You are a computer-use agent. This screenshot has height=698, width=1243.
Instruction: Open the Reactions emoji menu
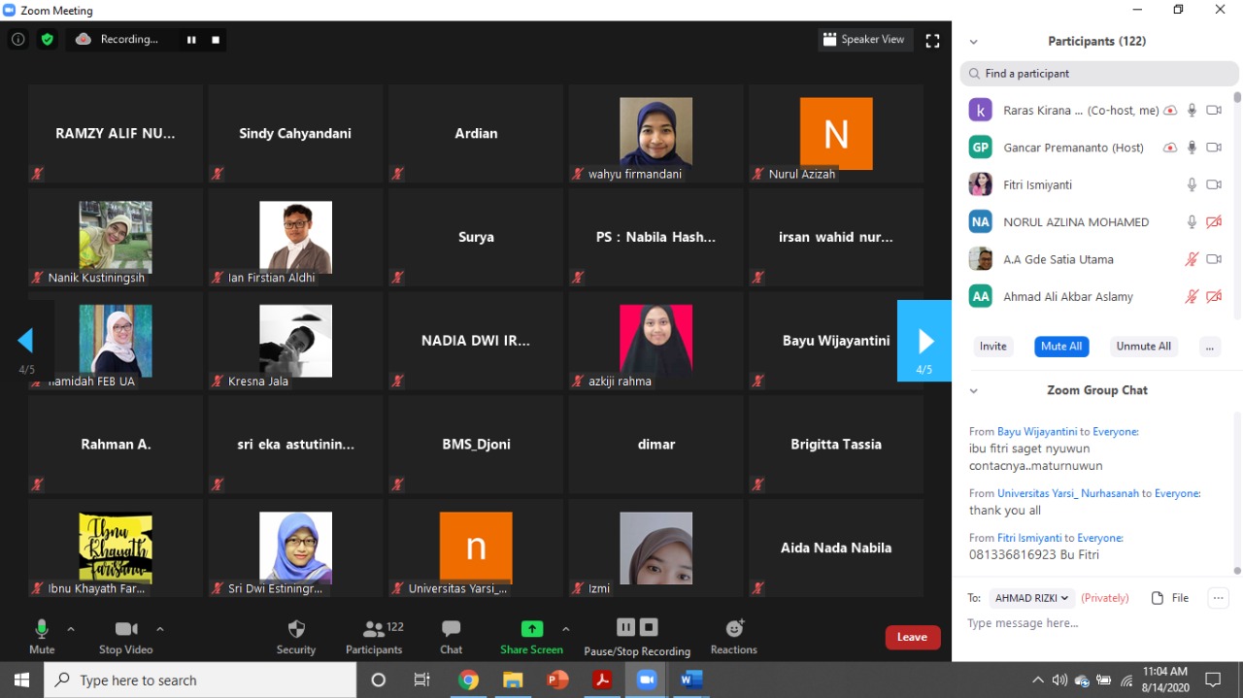click(x=734, y=629)
